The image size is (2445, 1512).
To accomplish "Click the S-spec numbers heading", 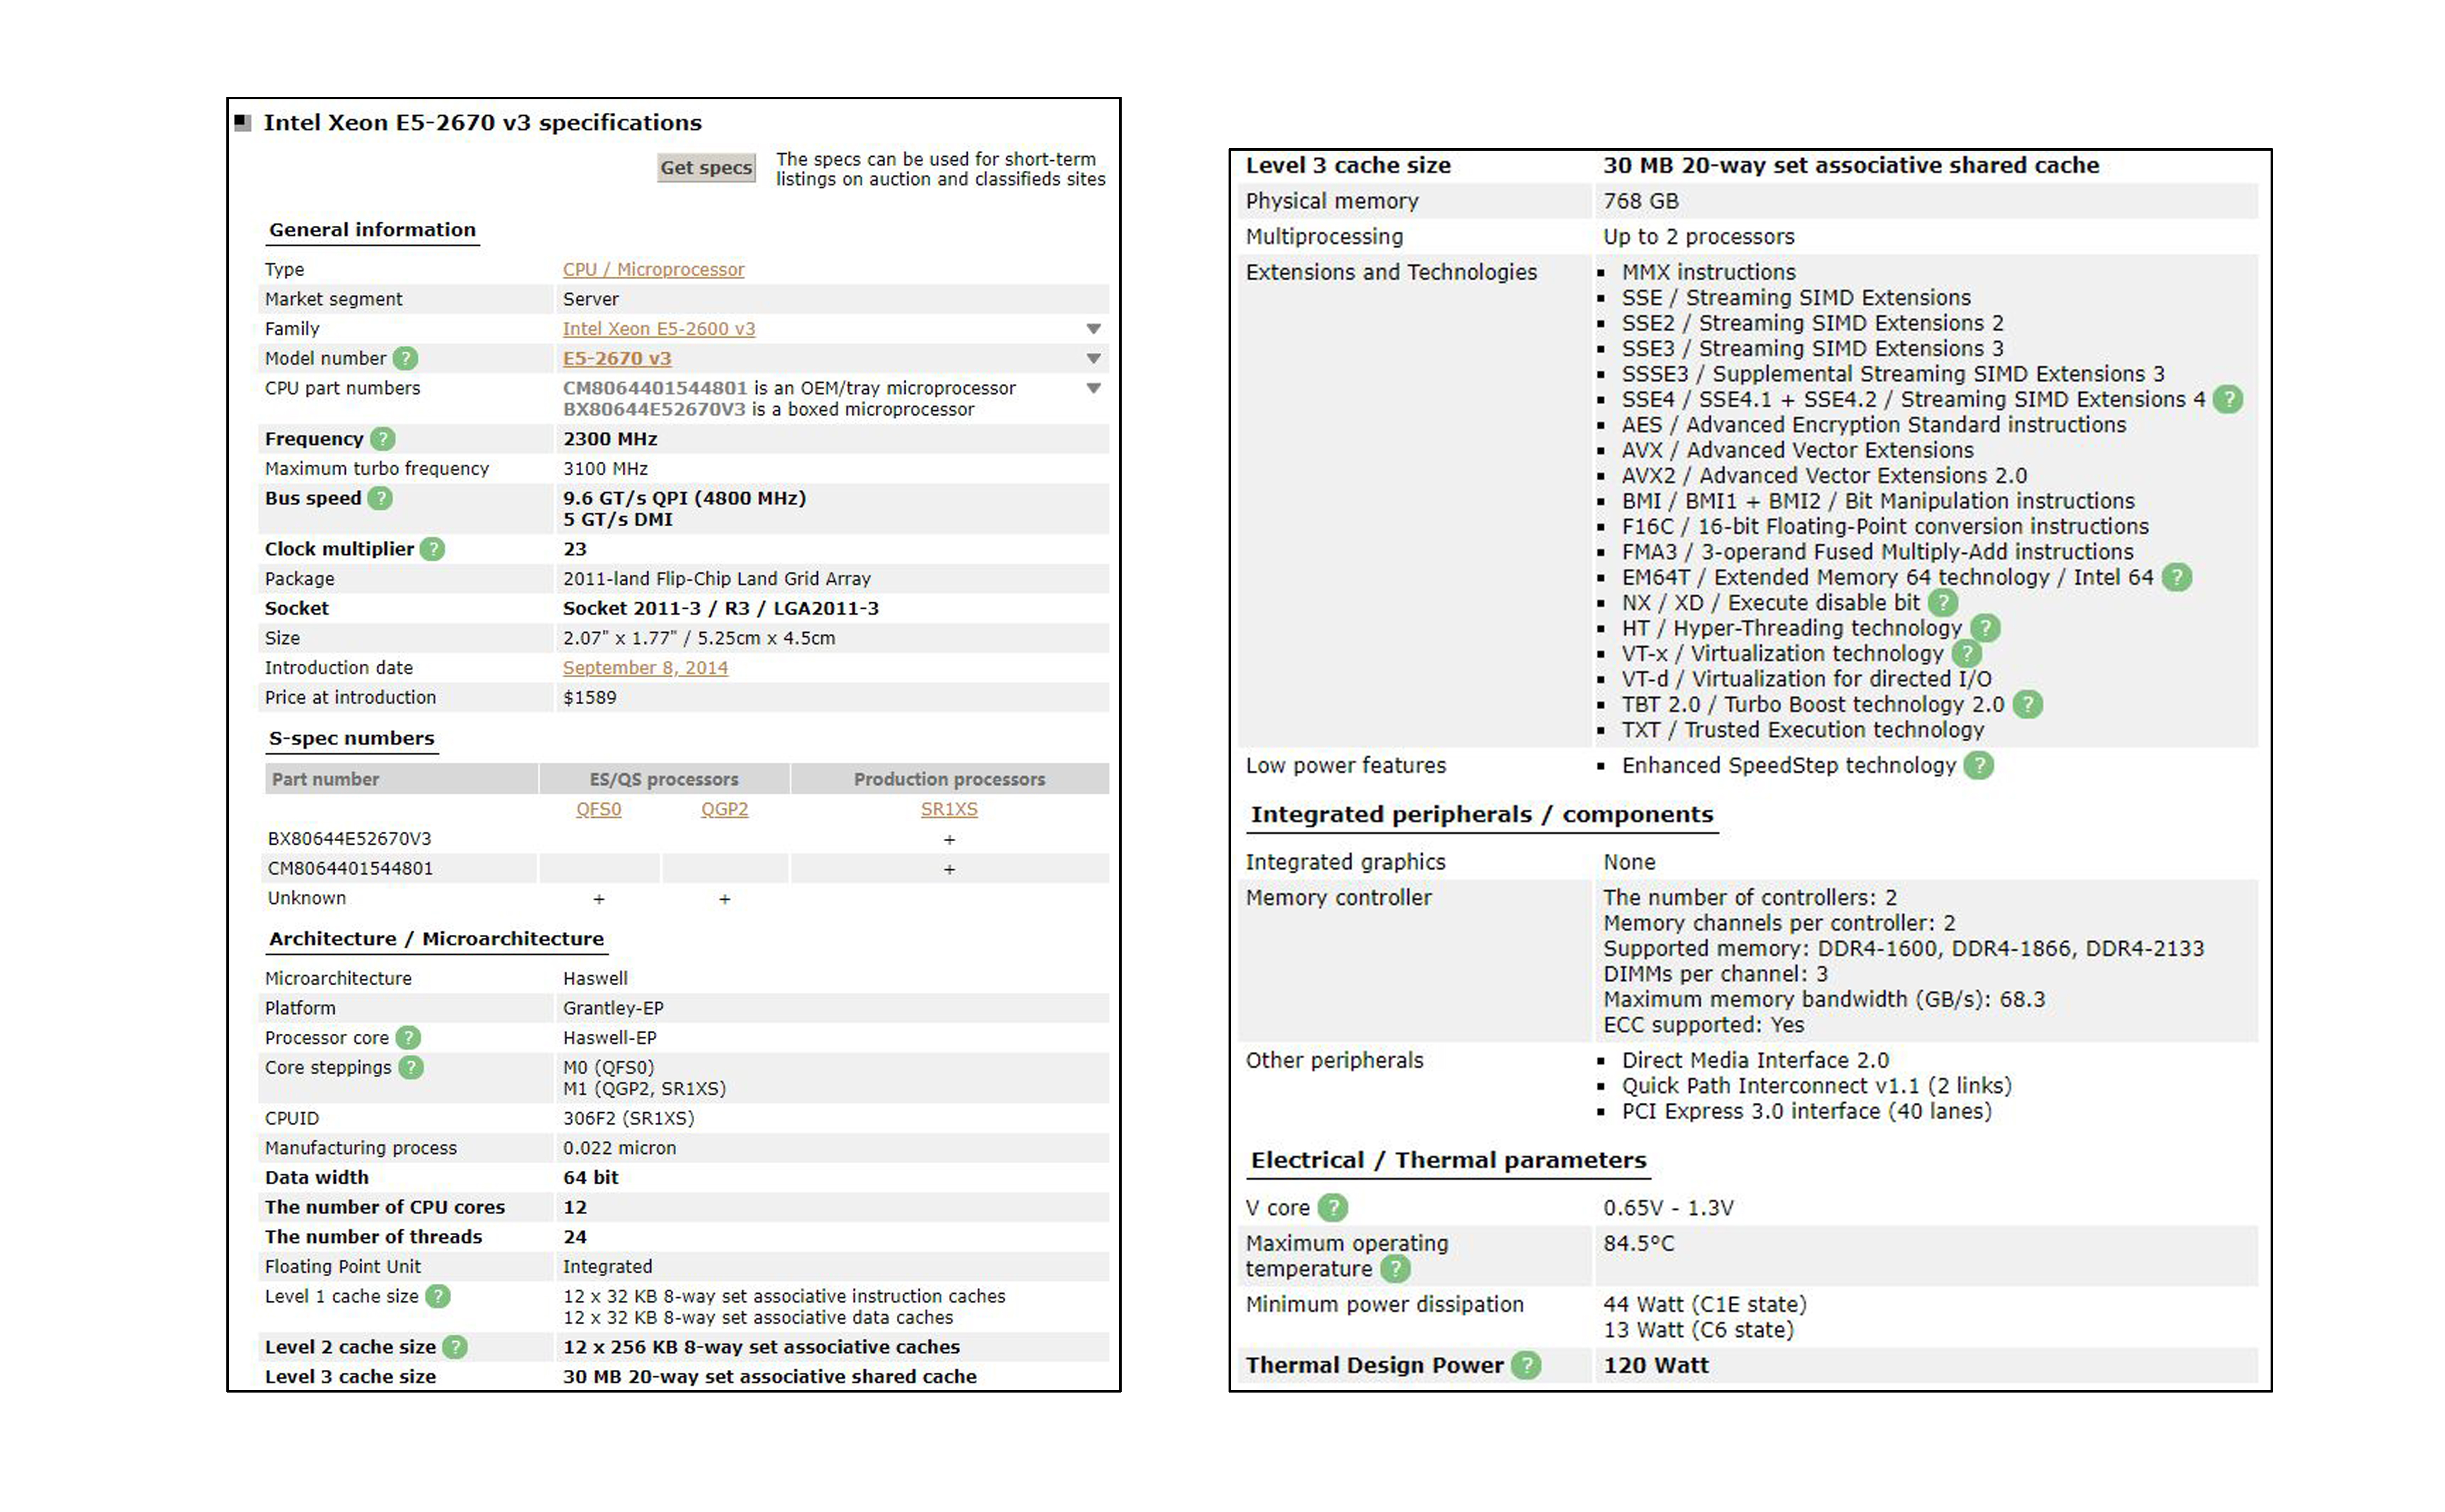I will click(351, 739).
